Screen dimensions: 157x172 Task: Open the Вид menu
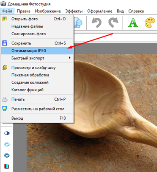(120, 11)
